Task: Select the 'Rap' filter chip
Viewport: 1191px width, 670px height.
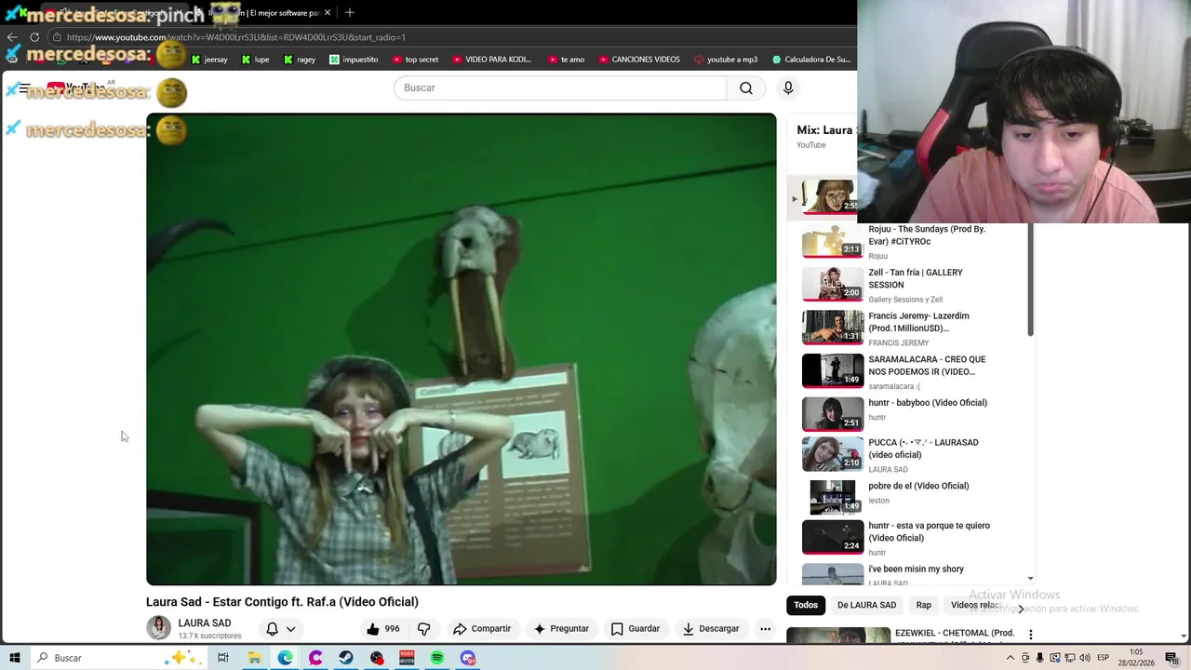Action: point(923,605)
